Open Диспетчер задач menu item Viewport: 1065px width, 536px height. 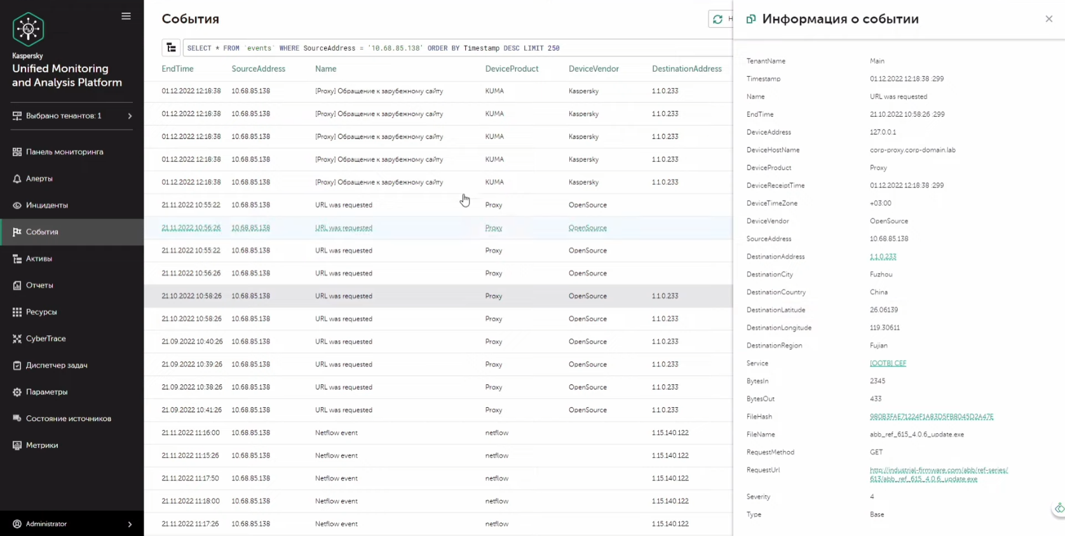click(x=57, y=365)
